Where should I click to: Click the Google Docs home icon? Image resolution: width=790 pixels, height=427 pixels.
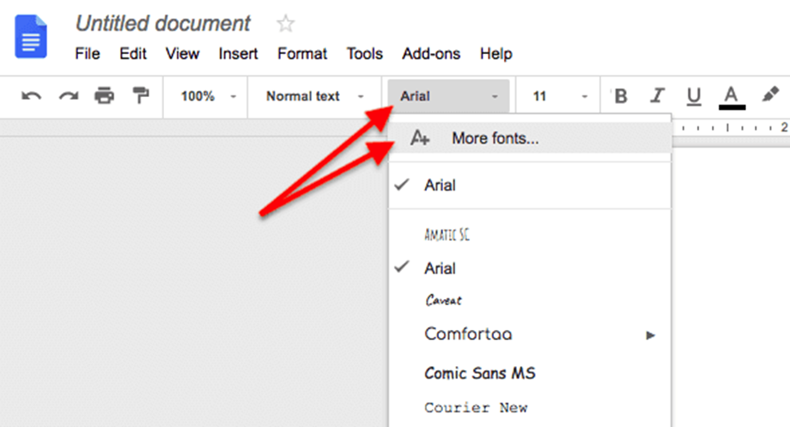31,36
